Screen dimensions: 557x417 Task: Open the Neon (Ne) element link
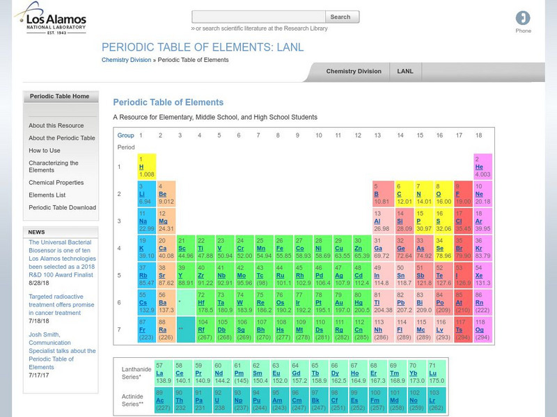tap(479, 194)
